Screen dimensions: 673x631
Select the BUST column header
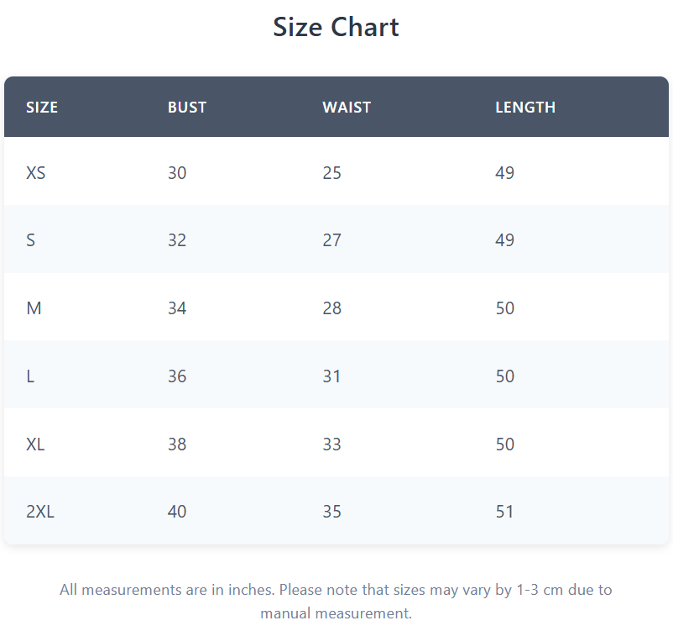[x=187, y=108]
